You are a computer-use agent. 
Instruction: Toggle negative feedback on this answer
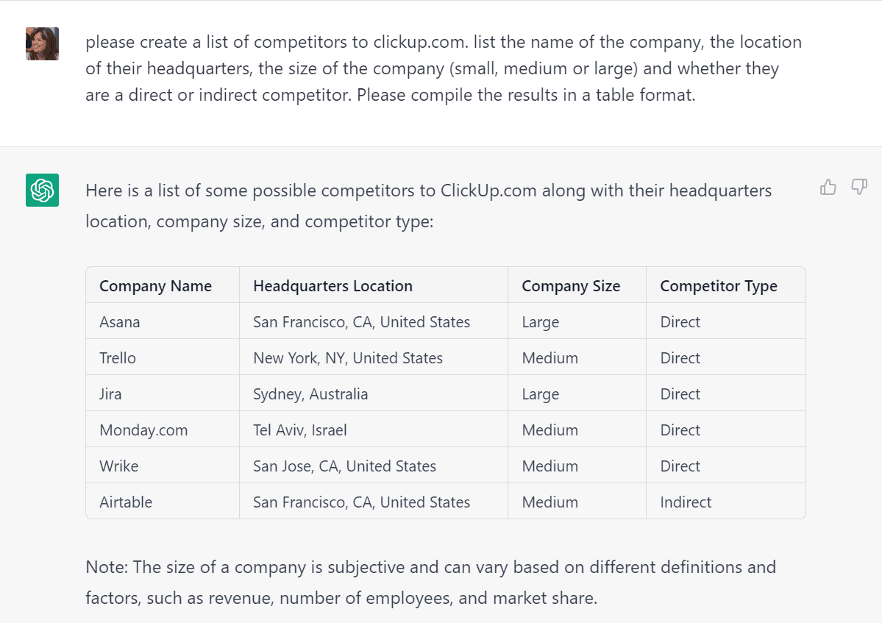pos(858,188)
